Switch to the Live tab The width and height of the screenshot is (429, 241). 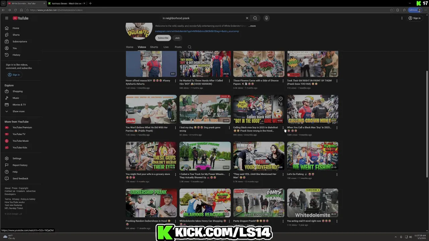[166, 47]
